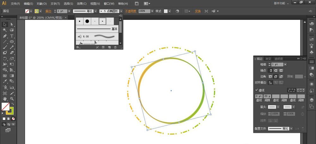Screen dimensions: 316x144
Task: Switch to the 渐变 gradient tab
Action: (x=268, y=59)
